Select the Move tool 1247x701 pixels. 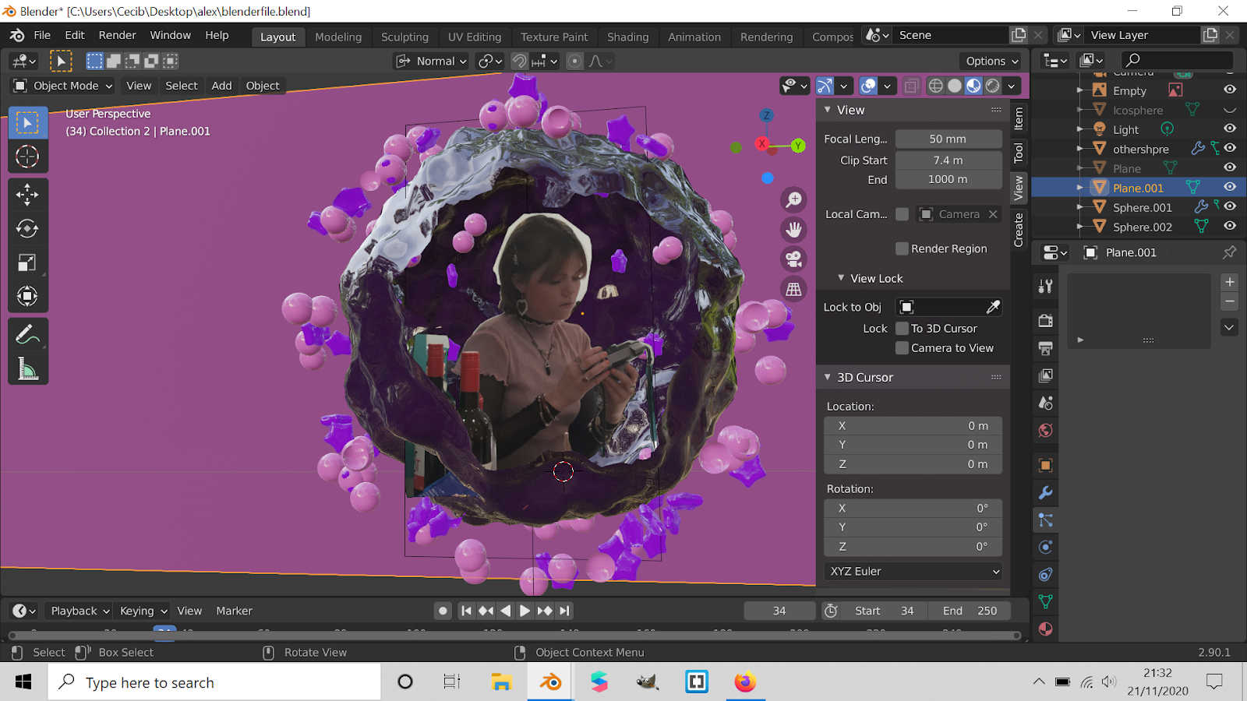point(27,195)
